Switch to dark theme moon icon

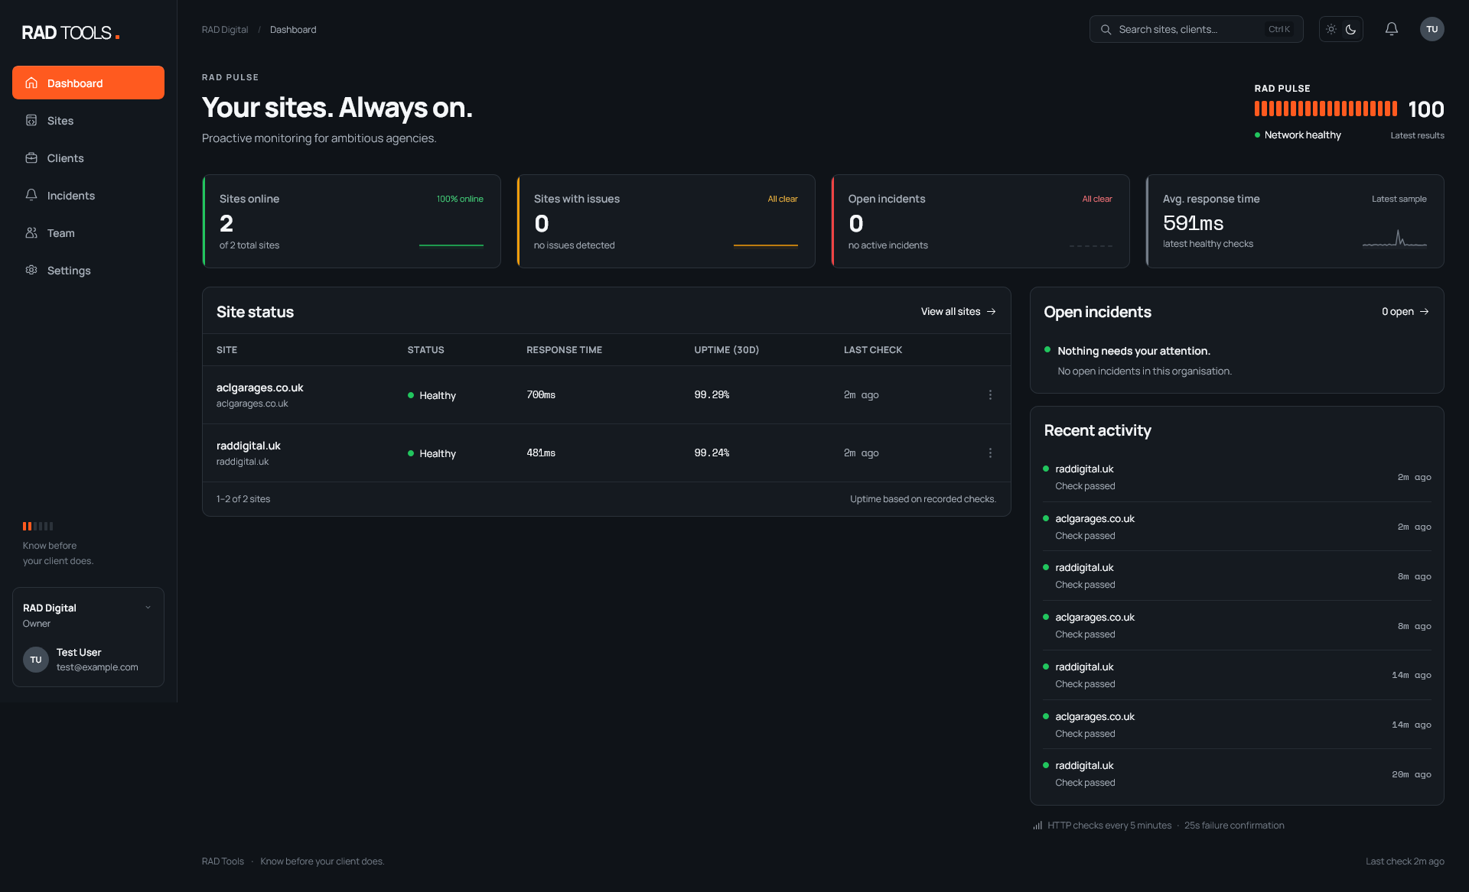pos(1351,29)
